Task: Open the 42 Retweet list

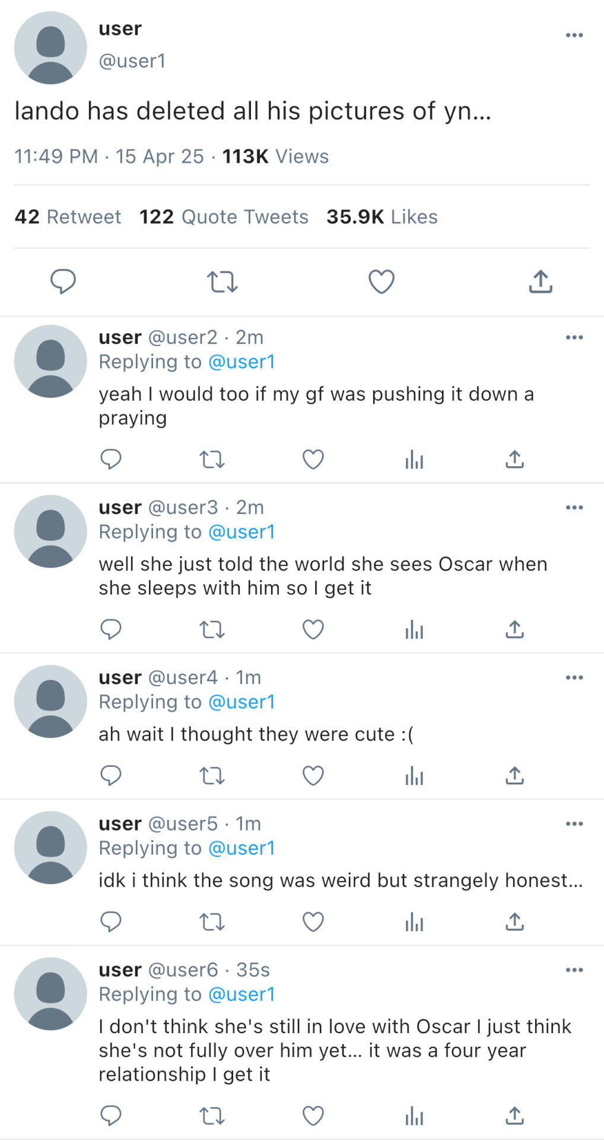Action: 68,217
